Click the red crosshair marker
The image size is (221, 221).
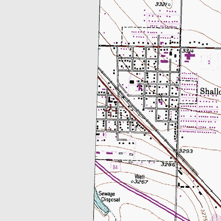110,110
